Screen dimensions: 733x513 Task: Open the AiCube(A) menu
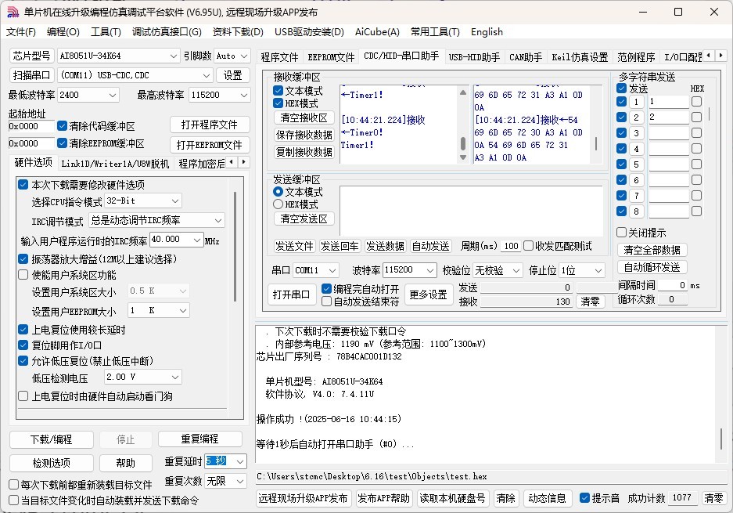(x=377, y=32)
